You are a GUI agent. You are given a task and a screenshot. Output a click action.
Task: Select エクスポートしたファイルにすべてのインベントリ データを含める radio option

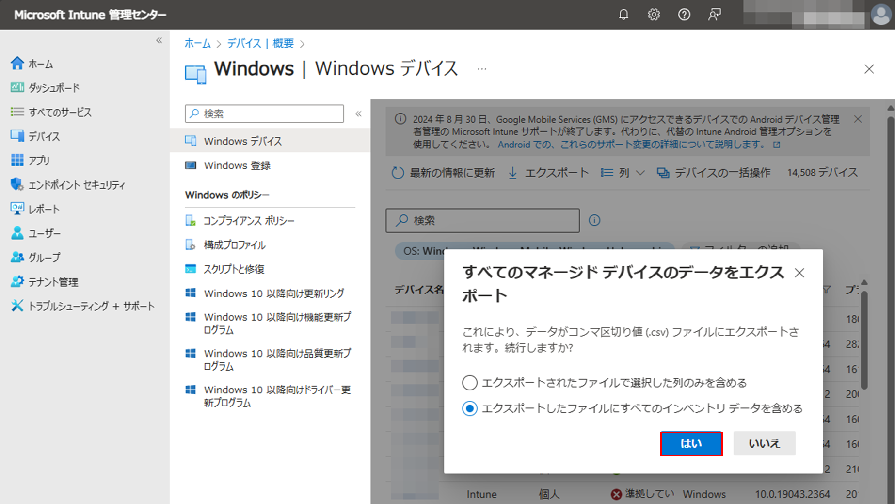point(469,408)
